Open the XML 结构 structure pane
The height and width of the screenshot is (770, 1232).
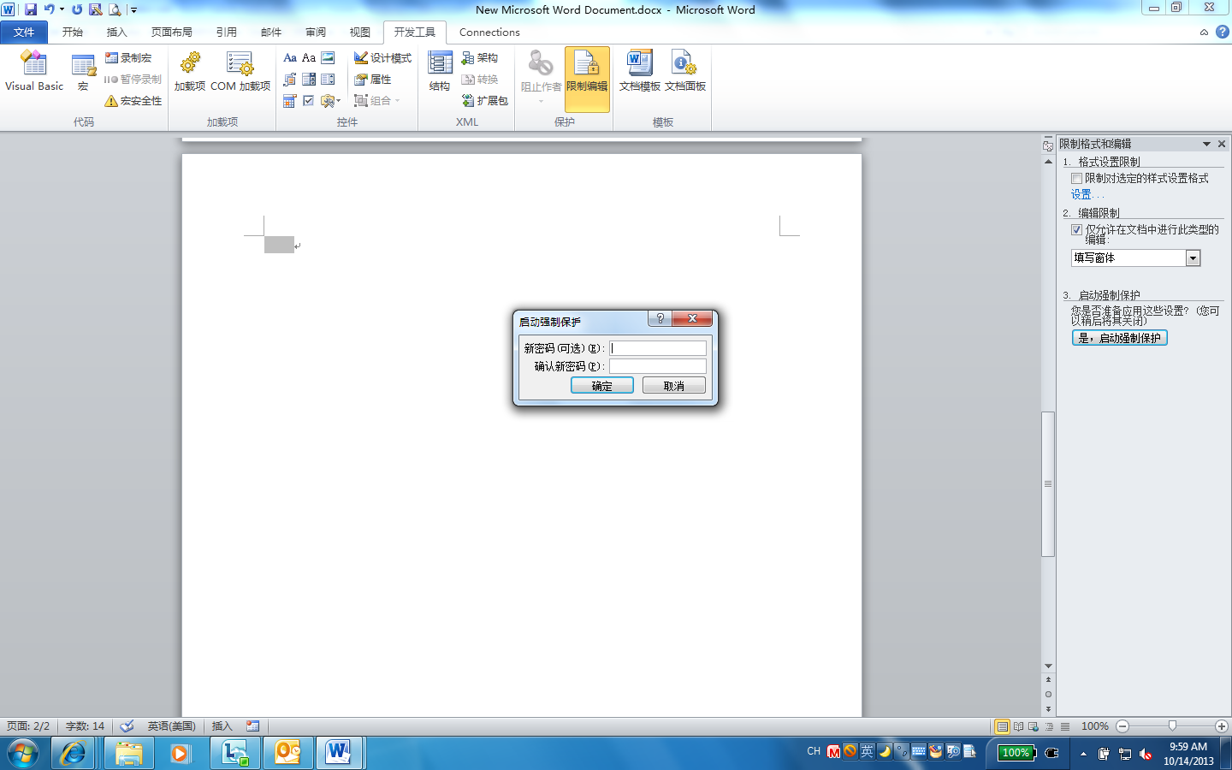tap(440, 72)
